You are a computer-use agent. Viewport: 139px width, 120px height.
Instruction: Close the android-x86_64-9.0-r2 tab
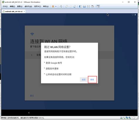[x=24, y=11]
